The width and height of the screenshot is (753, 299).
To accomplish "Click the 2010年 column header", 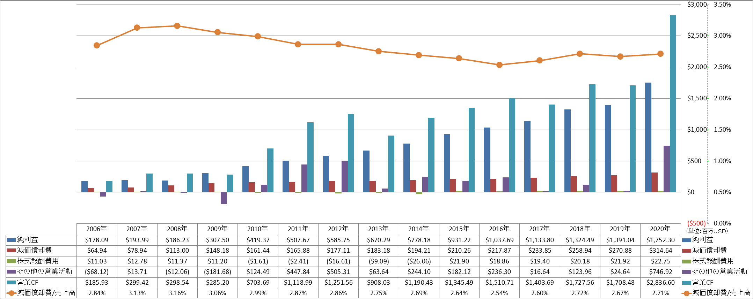I will click(x=258, y=229).
